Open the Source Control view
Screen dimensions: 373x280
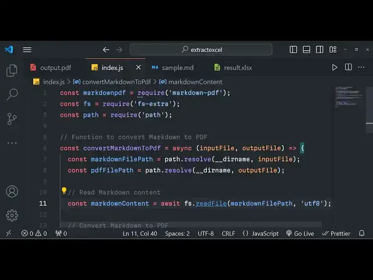pos(12,118)
